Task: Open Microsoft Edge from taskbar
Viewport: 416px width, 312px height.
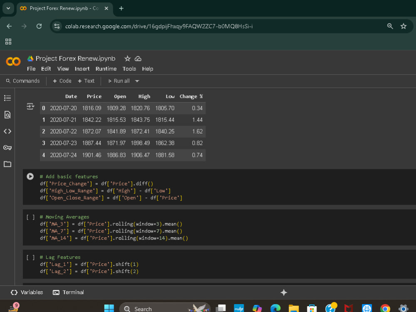Action: [275, 308]
